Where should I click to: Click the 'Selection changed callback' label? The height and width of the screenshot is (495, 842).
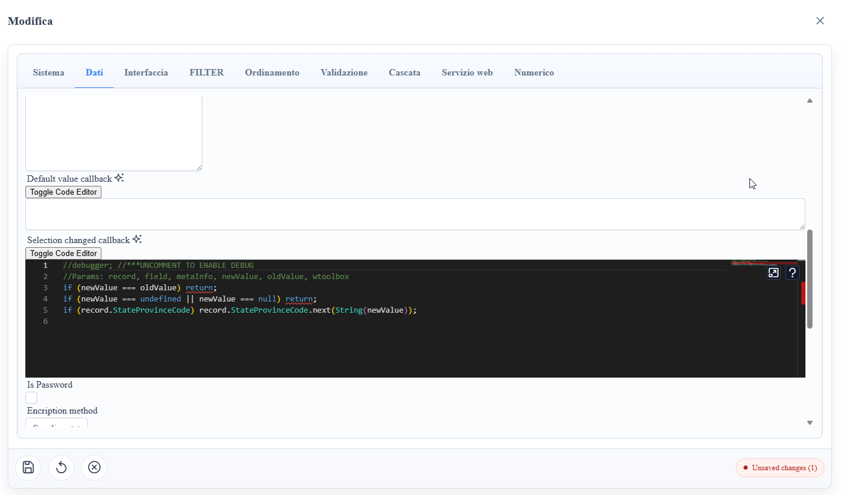78,240
